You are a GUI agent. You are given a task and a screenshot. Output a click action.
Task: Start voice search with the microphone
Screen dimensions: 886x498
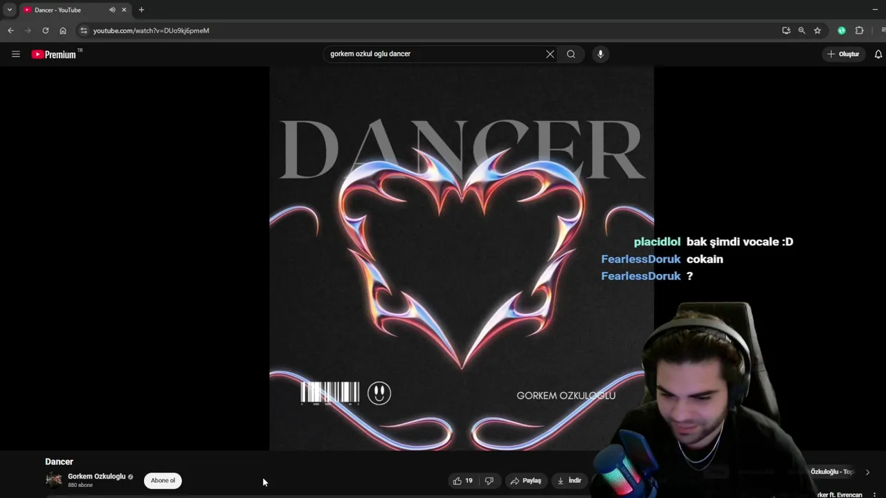[600, 54]
